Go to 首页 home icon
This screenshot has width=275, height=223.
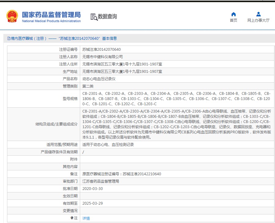(233, 14)
